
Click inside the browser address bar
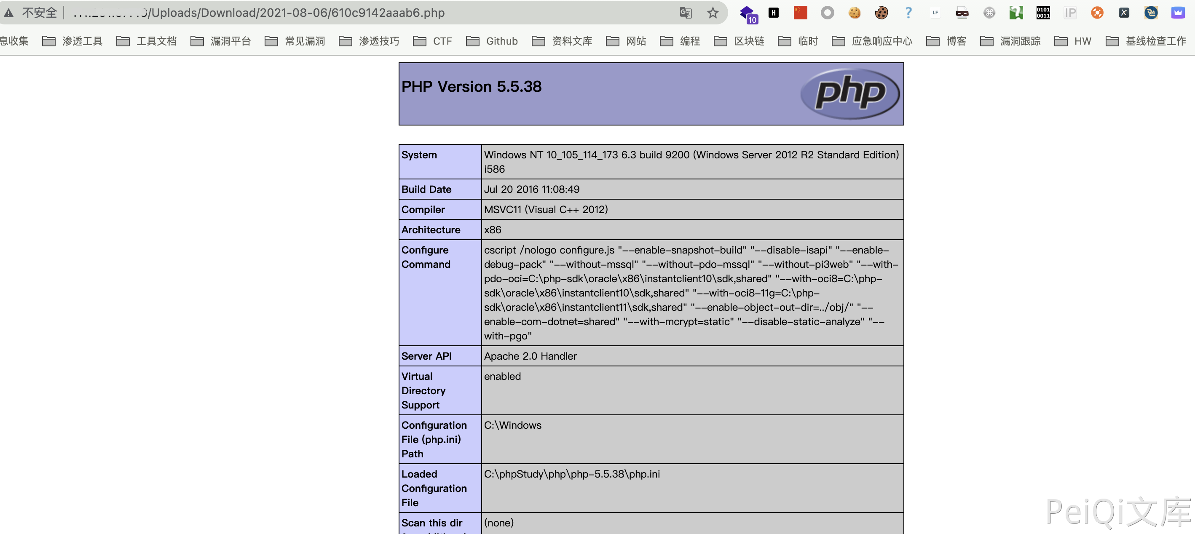(x=325, y=13)
